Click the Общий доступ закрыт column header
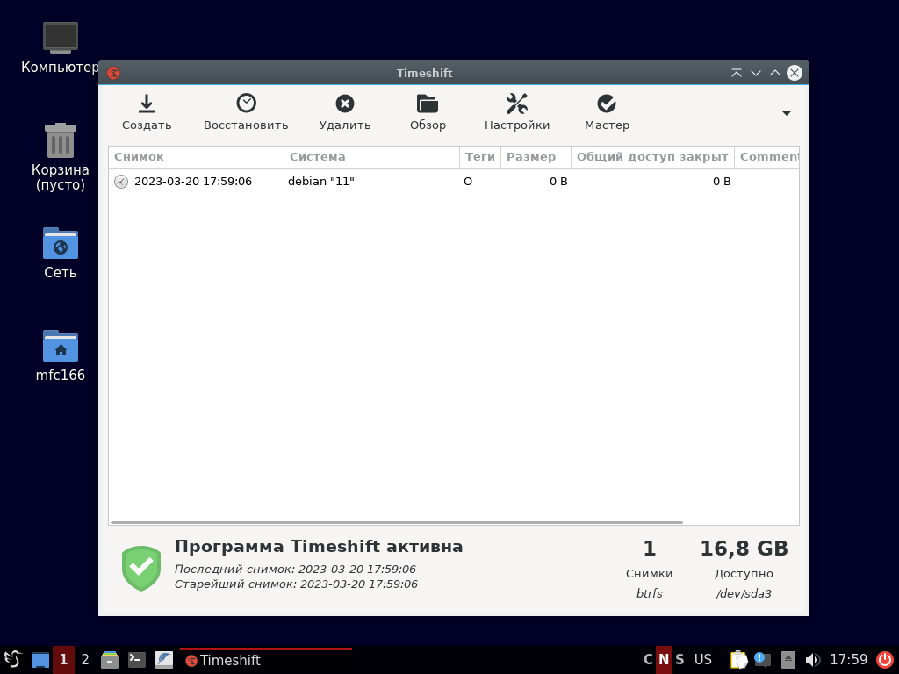Image resolution: width=899 pixels, height=674 pixels. point(652,157)
